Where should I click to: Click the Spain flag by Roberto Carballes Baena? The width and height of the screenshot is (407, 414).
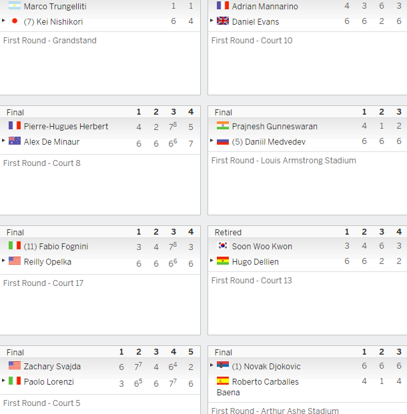point(223,381)
